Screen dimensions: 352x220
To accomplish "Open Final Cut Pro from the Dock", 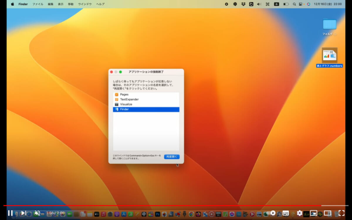I will click(151, 214).
